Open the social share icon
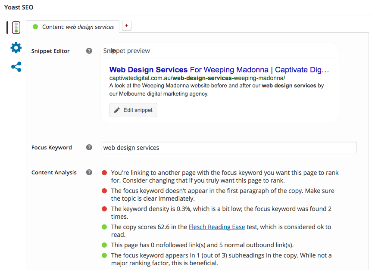 point(16,67)
